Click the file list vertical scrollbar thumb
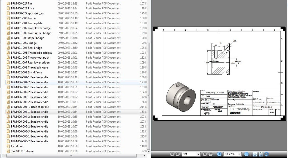Screen dimensions: 288x158 point(148,96)
